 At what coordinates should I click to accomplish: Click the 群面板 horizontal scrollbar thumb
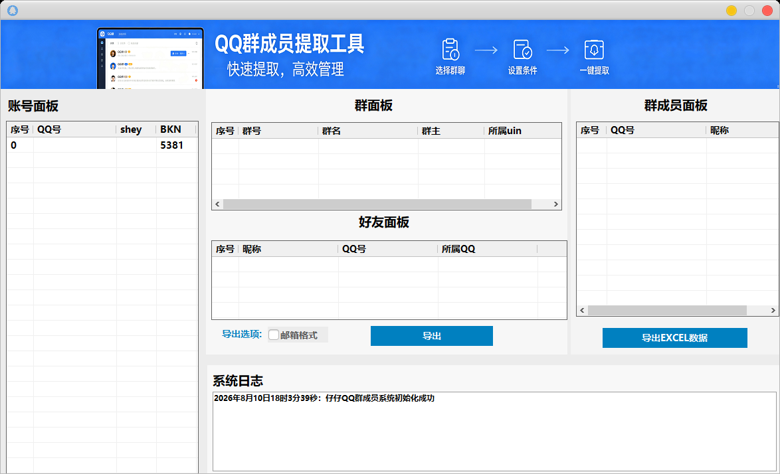pos(377,204)
